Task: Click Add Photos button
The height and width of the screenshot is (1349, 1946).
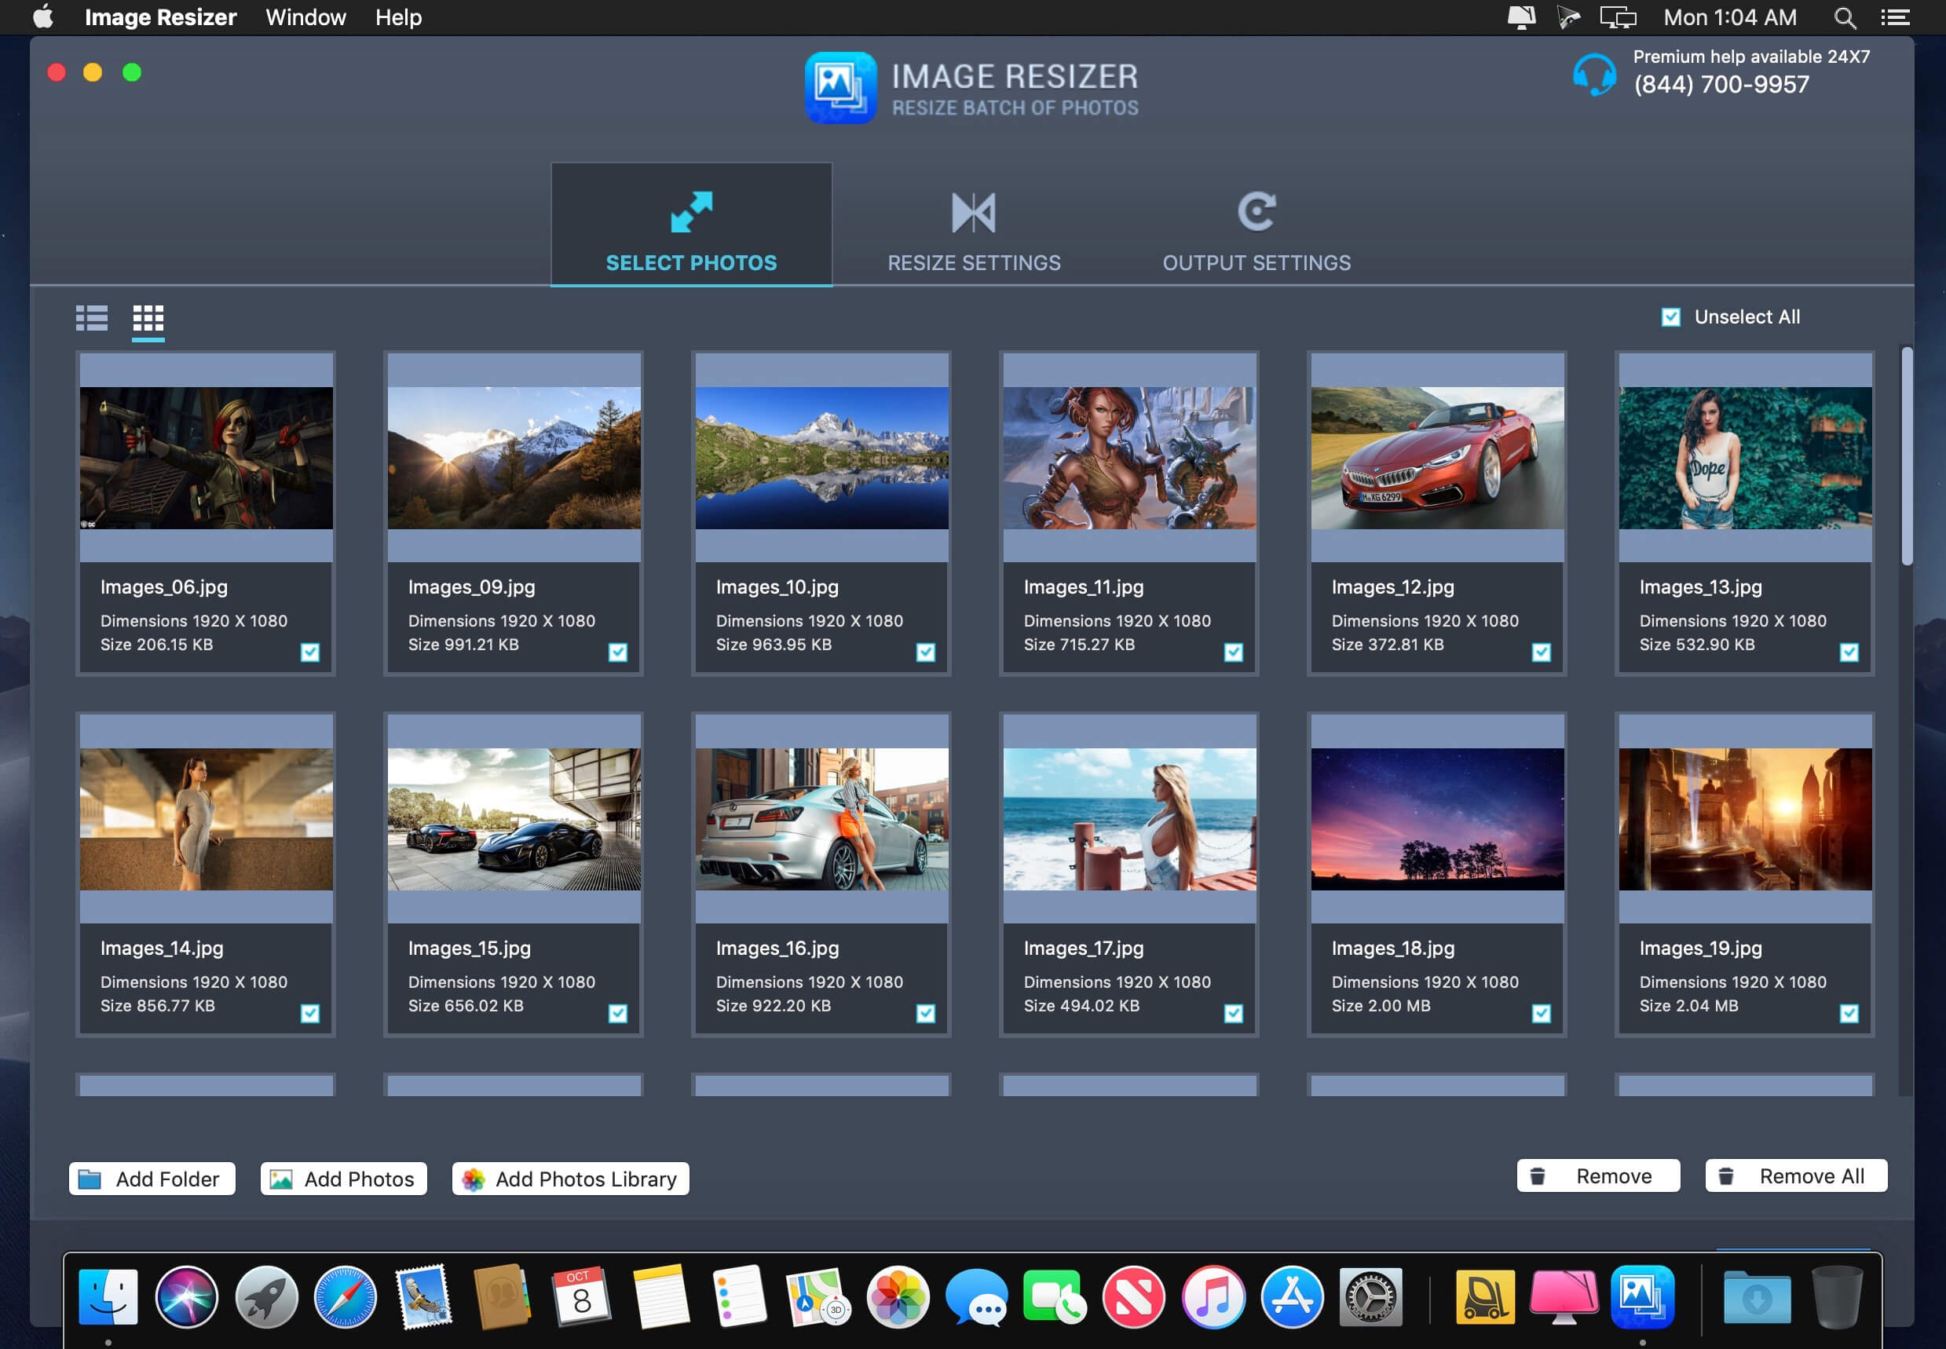Action: 343,1179
